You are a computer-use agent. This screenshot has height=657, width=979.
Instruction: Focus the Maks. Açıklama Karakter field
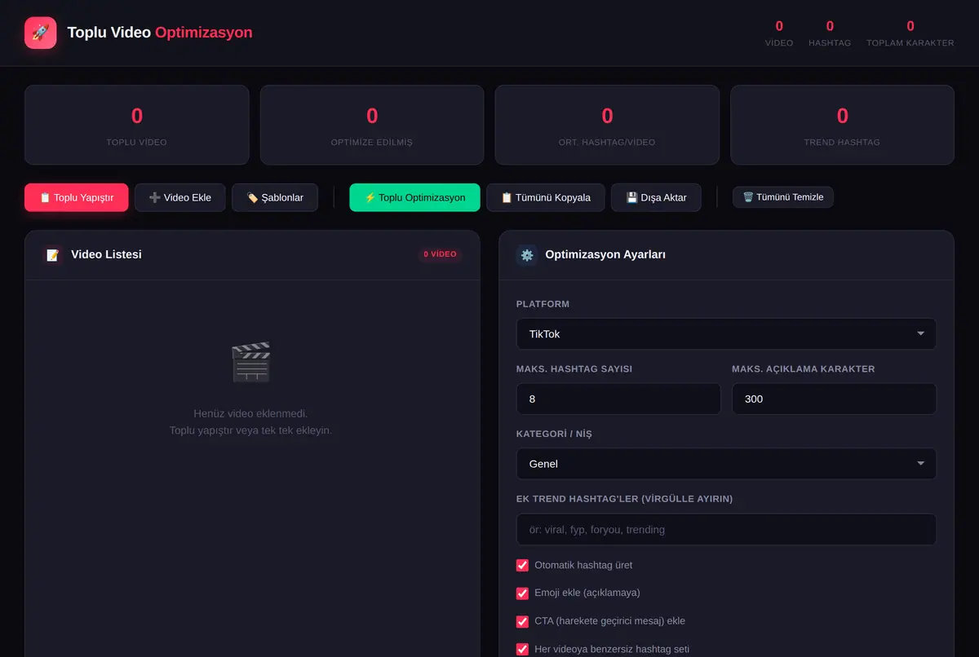(x=834, y=399)
